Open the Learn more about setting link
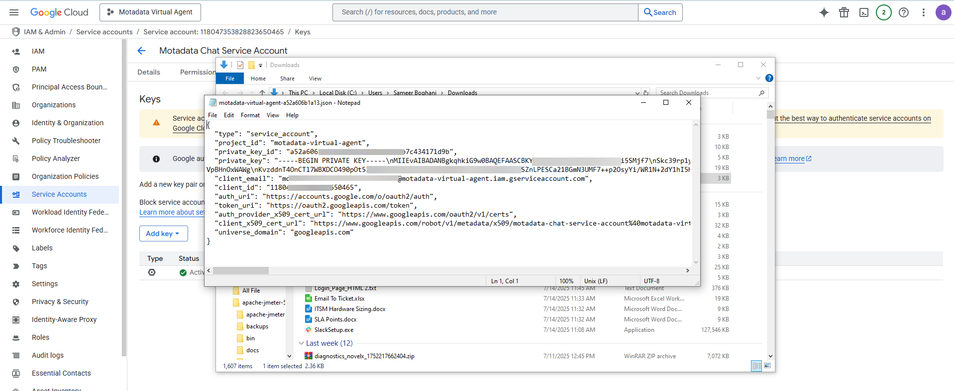Screen dimensions: 954x391 172,212
